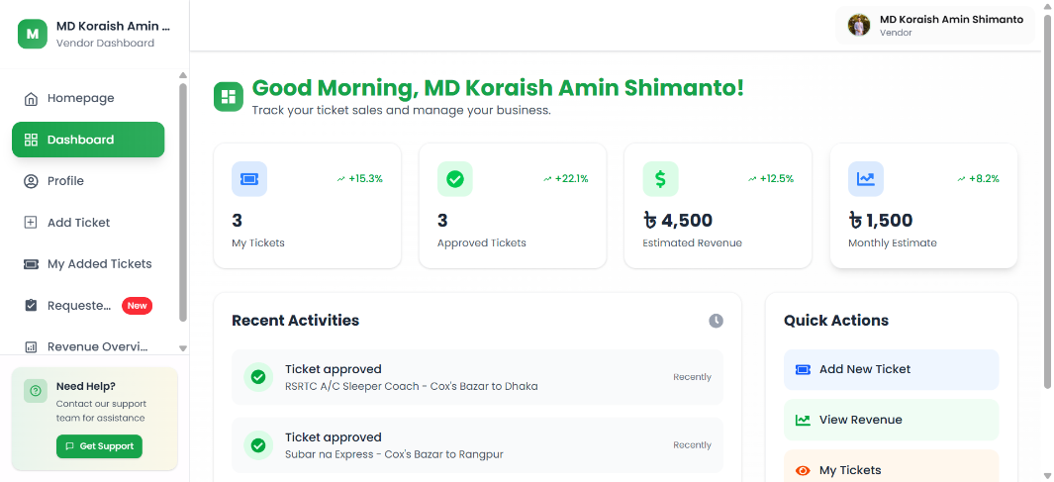The width and height of the screenshot is (1054, 482).
Task: Click the user profile avatar photo
Action: coord(859,25)
